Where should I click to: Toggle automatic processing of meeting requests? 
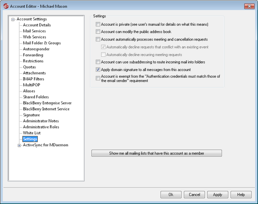98,39
